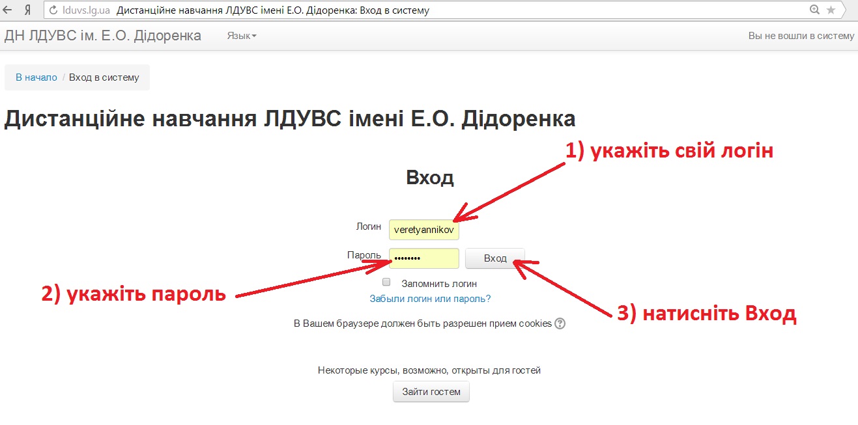The height and width of the screenshot is (425, 858).
Task: Click the zoom magnifier icon in address bar
Action: click(814, 10)
